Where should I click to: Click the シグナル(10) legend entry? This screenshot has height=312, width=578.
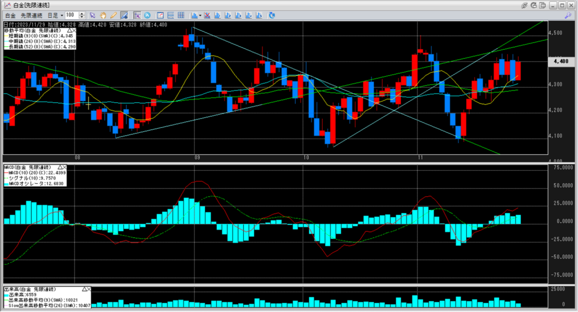[x=30, y=178]
